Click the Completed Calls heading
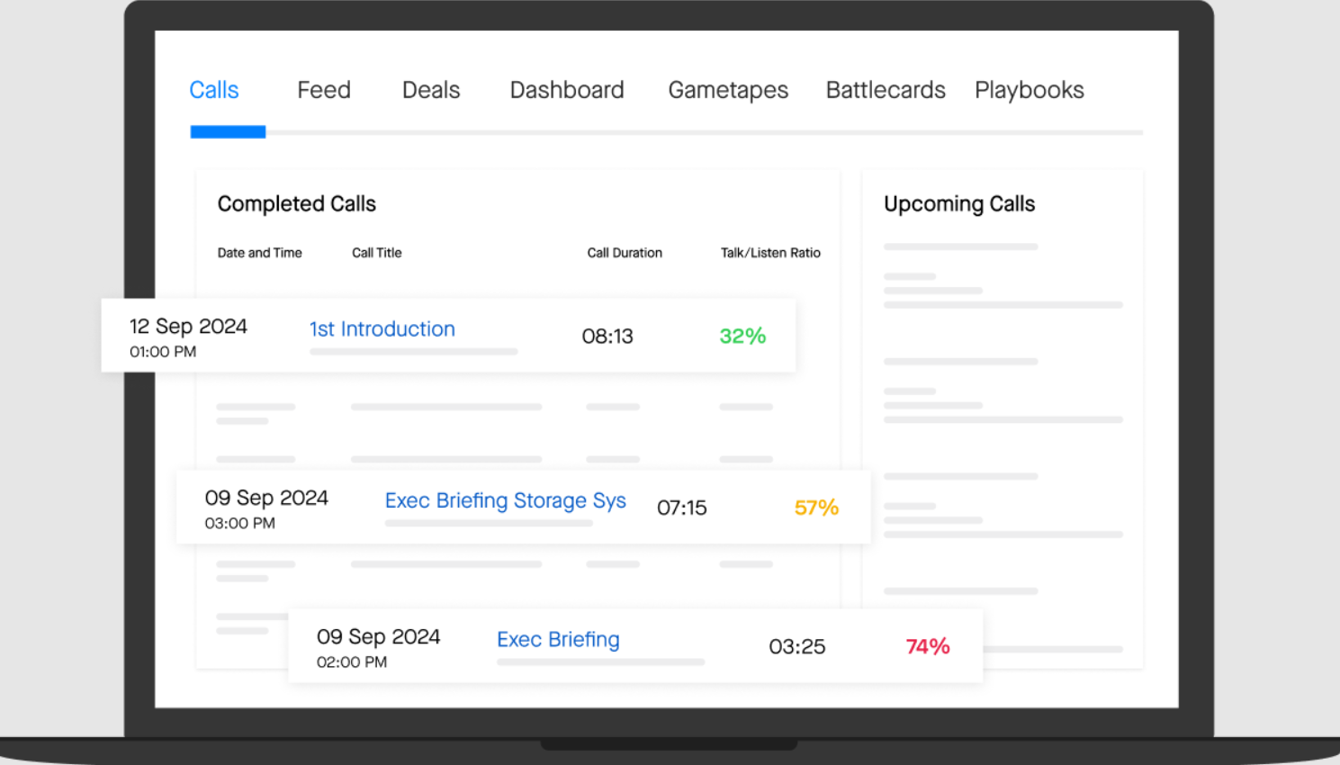Screen dimensions: 1340x765 296,204
